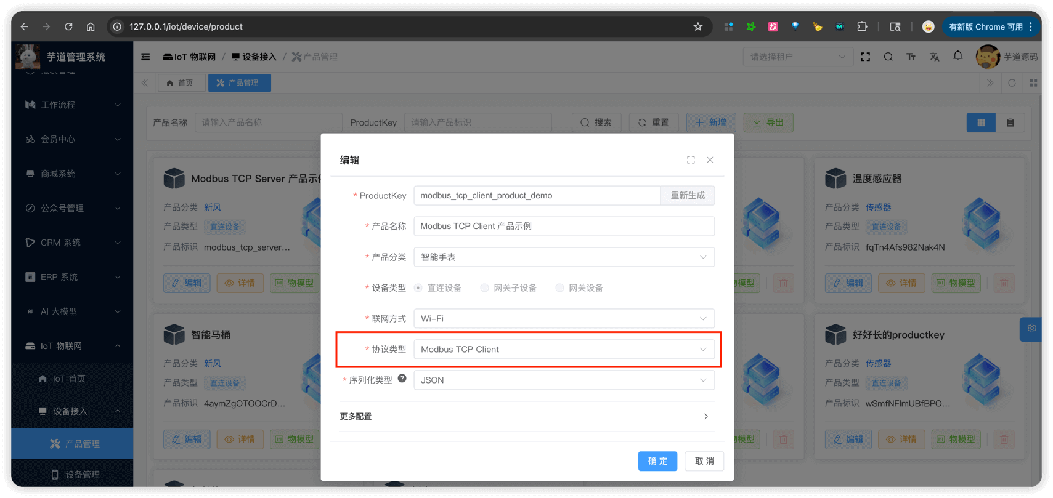This screenshot has width=1053, height=498.
Task: Click the 重新生成 button beside ProductKey
Action: pos(688,196)
